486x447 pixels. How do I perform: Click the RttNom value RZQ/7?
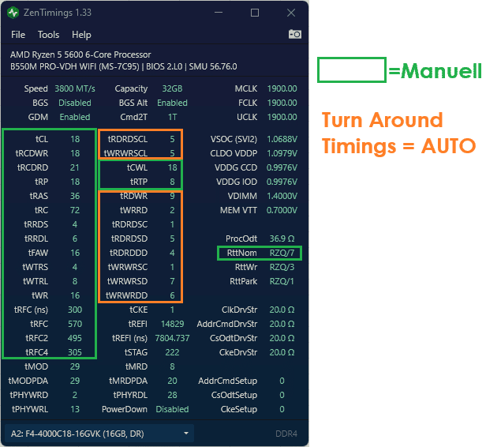click(282, 254)
